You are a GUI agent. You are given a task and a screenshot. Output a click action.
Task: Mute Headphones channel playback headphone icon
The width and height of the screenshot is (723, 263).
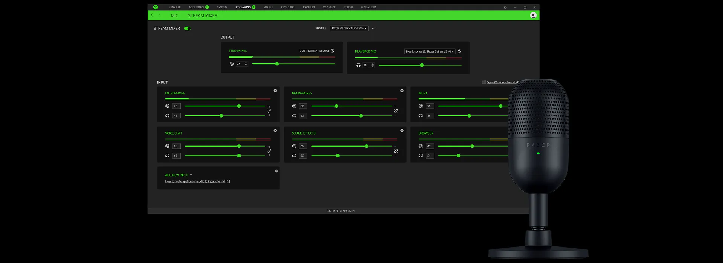coord(294,116)
